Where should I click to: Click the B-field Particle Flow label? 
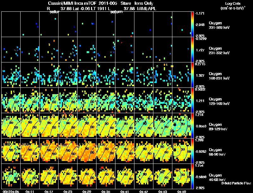[236, 183]
